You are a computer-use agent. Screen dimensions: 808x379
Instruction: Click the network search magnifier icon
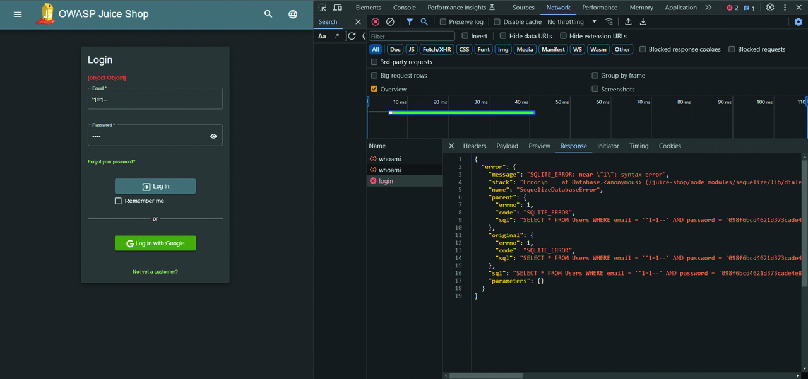click(424, 21)
